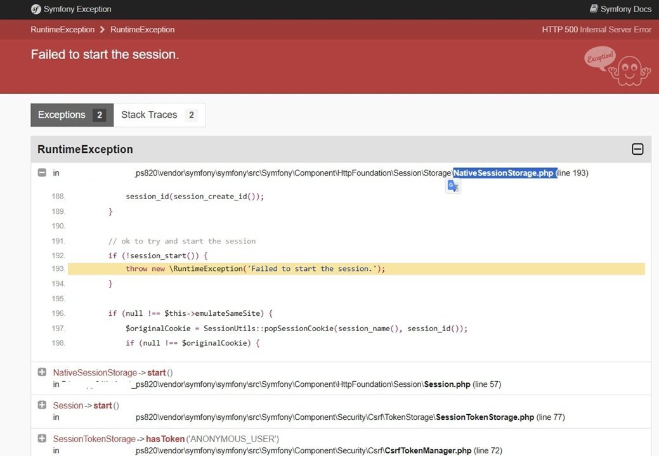
Task: Click the Google Translate popup icon
Action: (x=453, y=186)
